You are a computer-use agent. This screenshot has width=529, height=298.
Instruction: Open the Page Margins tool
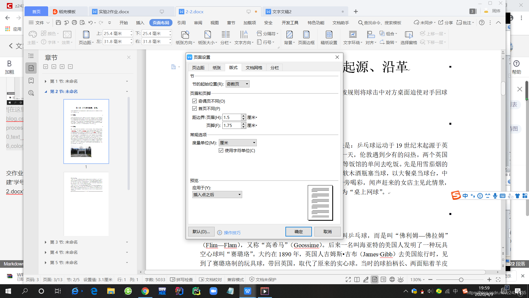click(86, 37)
